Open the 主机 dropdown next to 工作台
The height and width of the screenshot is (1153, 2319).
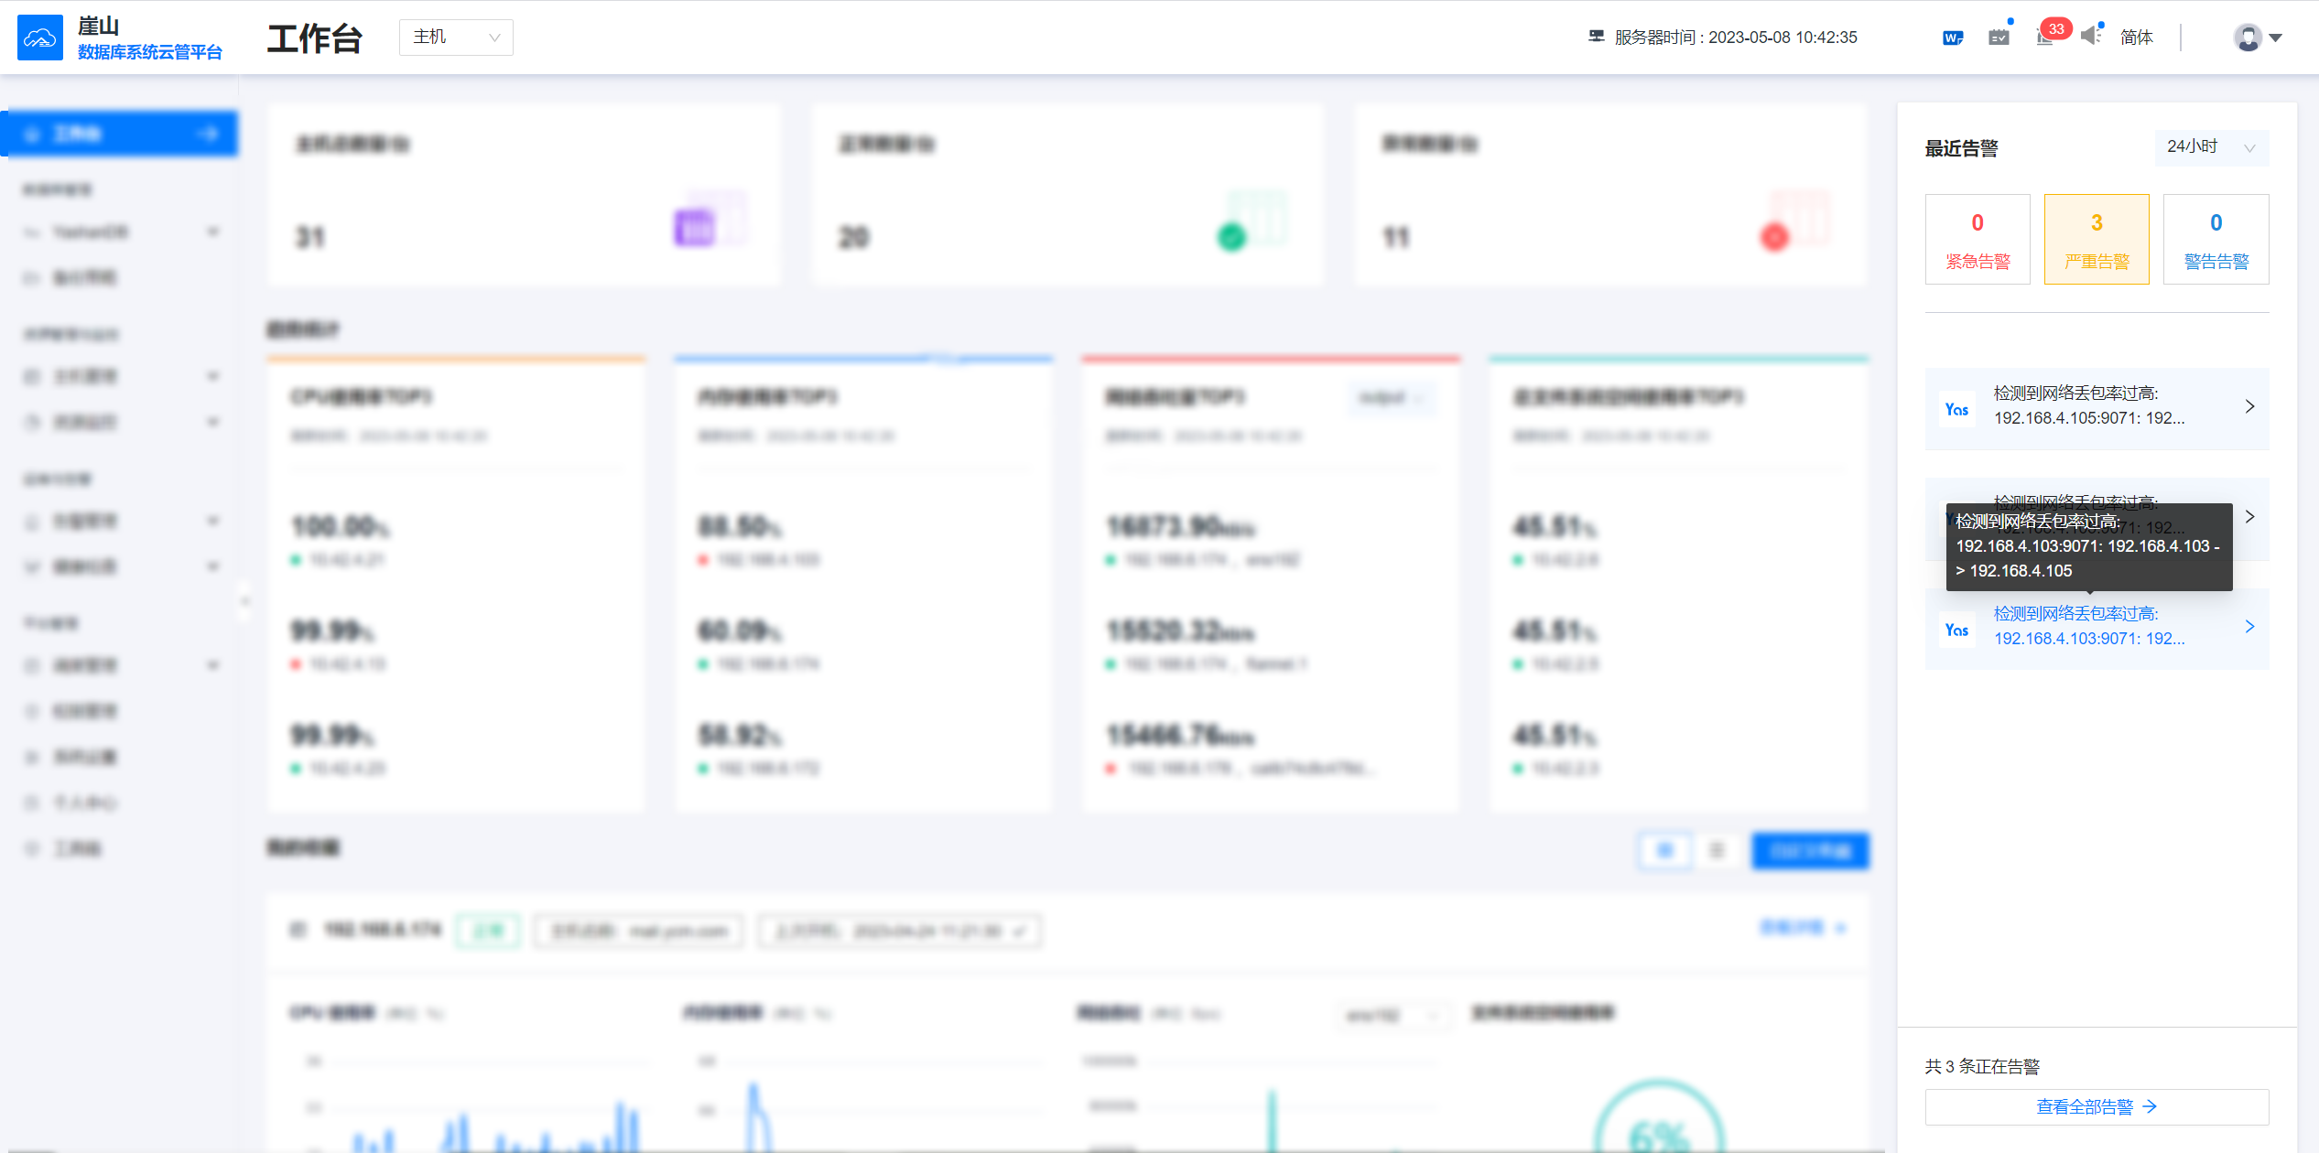tap(456, 38)
